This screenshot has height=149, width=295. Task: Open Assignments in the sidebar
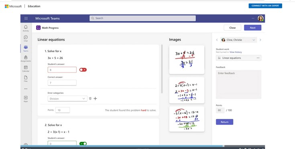[x=26, y=59]
